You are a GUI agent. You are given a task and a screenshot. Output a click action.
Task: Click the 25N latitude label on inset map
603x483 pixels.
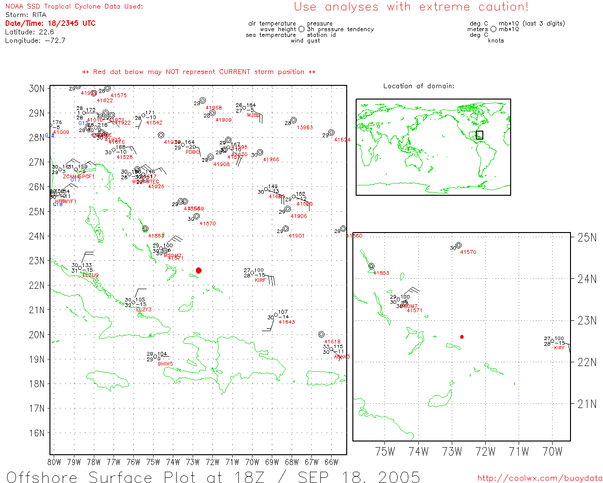pos(587,237)
